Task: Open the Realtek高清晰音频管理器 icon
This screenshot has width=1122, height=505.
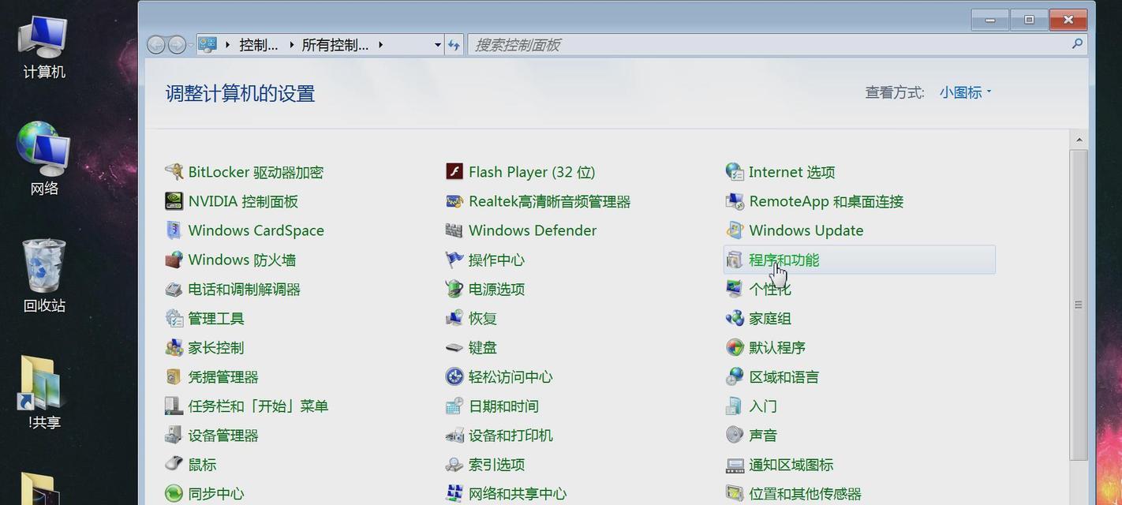Action: tap(454, 201)
